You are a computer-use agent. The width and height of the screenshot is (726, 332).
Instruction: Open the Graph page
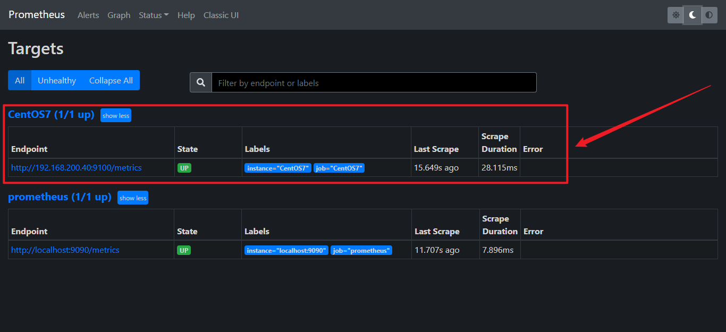click(119, 15)
